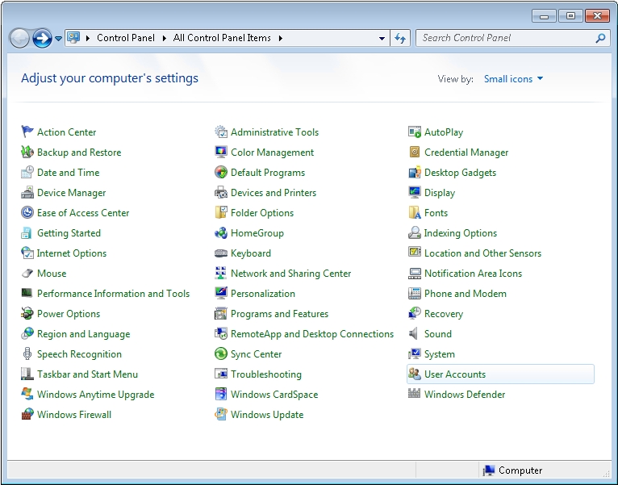Screen dimensions: 618x485
Task: Open the Windows Anytime Upgrade link
Action: [96, 395]
